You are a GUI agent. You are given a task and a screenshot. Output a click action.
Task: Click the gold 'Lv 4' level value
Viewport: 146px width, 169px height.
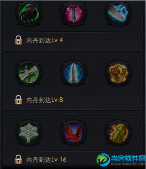point(57,40)
